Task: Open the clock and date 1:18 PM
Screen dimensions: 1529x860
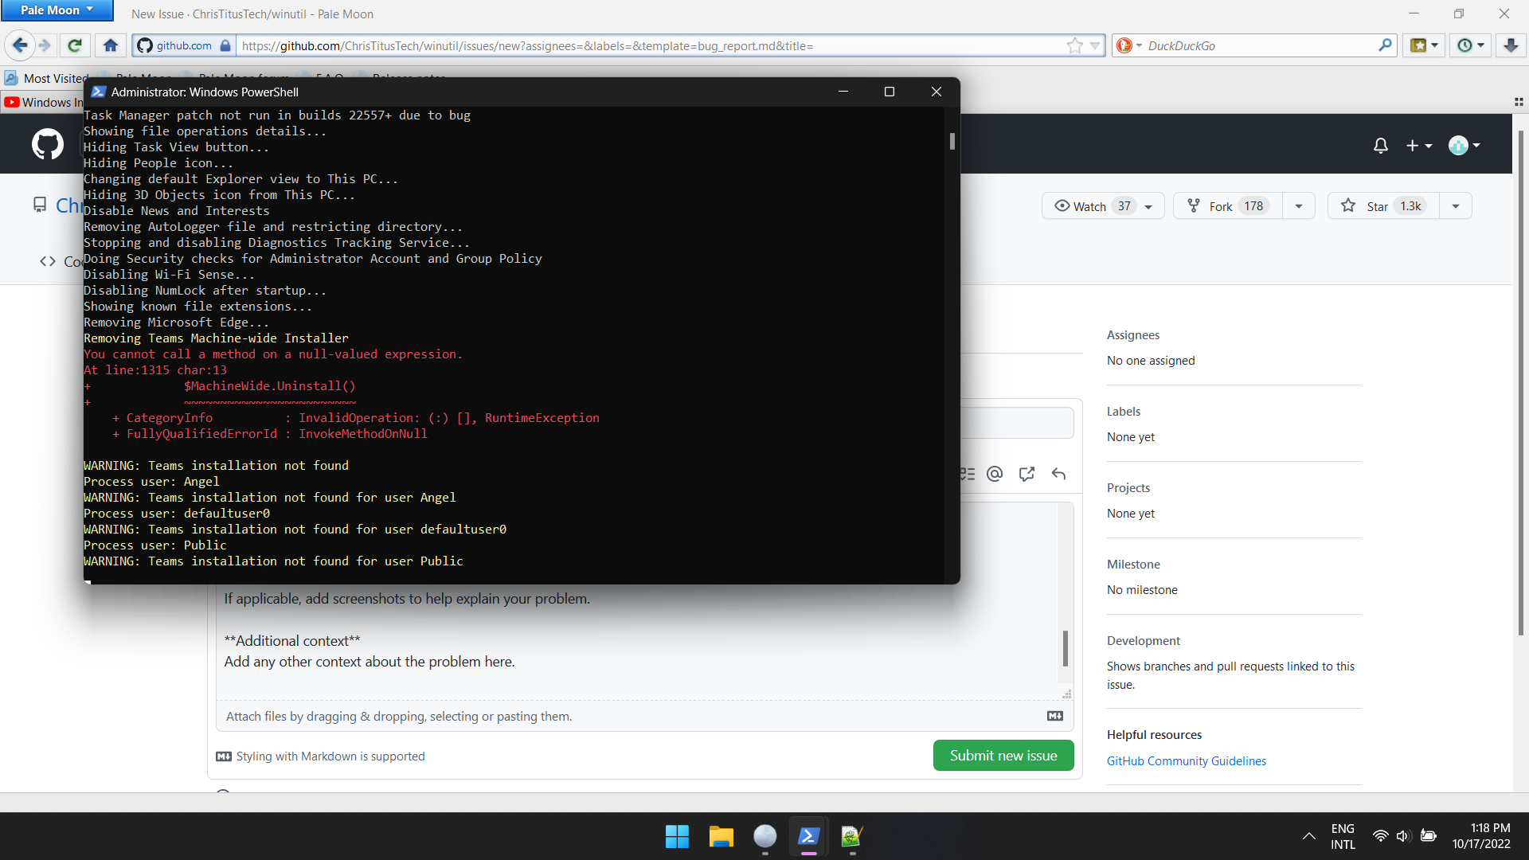Action: (x=1480, y=836)
